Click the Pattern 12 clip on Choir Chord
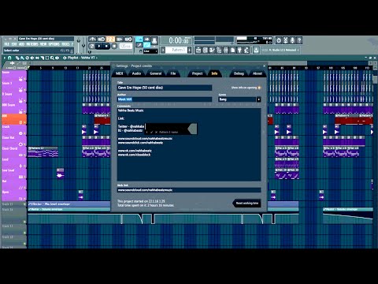This screenshot has height=284, width=378. pyautogui.click(x=43, y=151)
